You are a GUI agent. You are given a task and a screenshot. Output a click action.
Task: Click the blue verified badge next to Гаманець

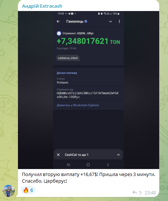point(86,21)
